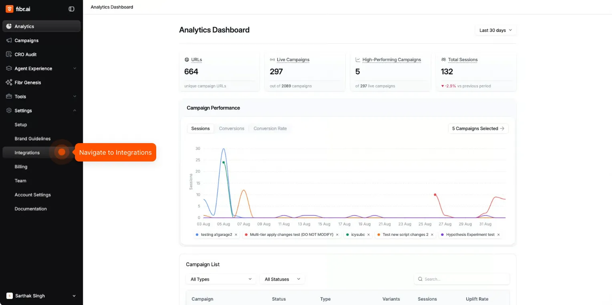Click the Agent Experience layers icon
Viewport: 612px width, 305px height.
click(x=9, y=68)
